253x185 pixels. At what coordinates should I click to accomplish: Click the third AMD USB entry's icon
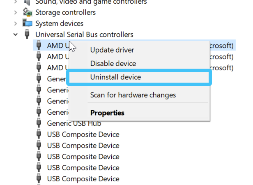coord(39,67)
